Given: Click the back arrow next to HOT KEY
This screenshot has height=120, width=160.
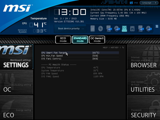Looking at the screenshot, I should tap(123, 47).
